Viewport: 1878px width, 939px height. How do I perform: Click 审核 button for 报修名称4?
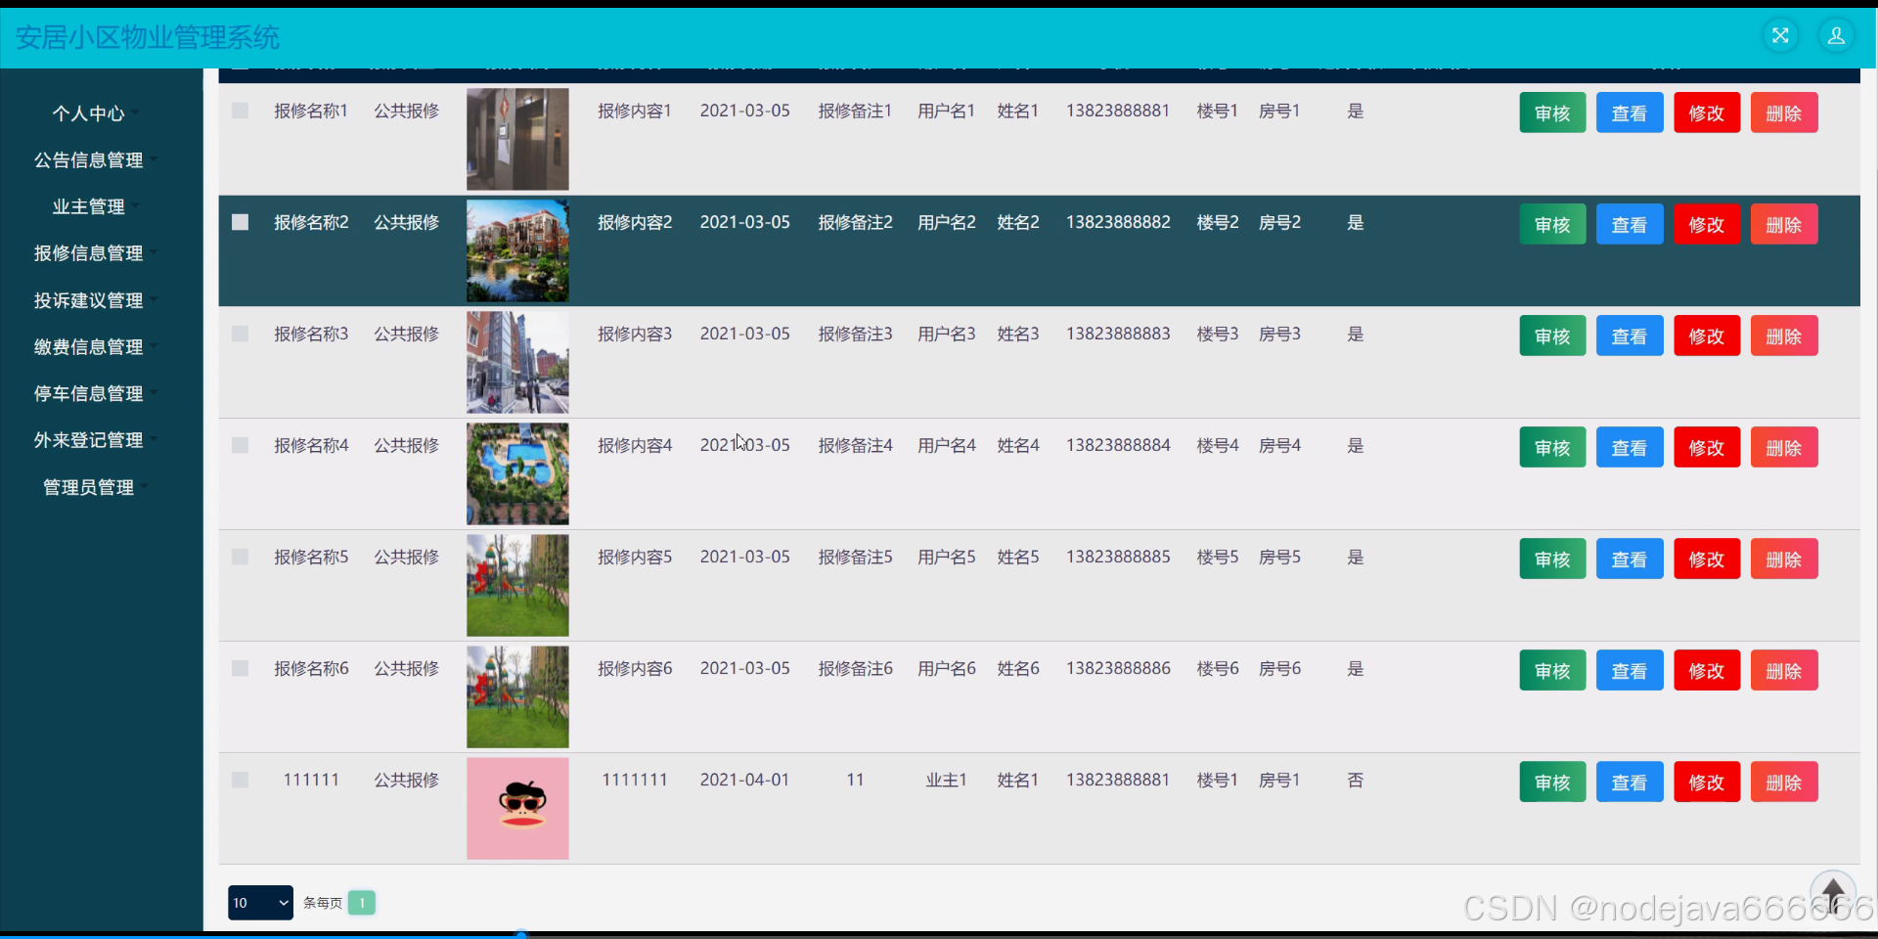1552,447
